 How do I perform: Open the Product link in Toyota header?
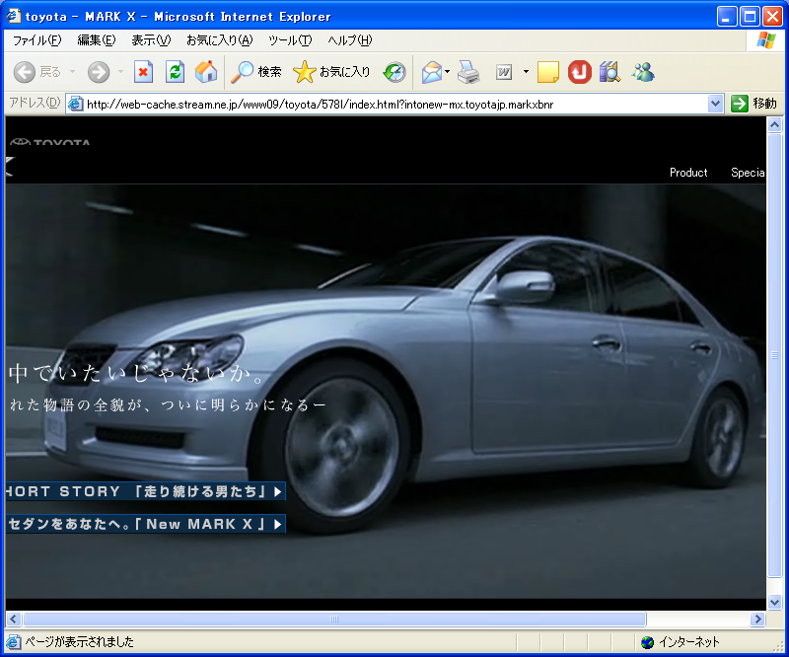(688, 173)
